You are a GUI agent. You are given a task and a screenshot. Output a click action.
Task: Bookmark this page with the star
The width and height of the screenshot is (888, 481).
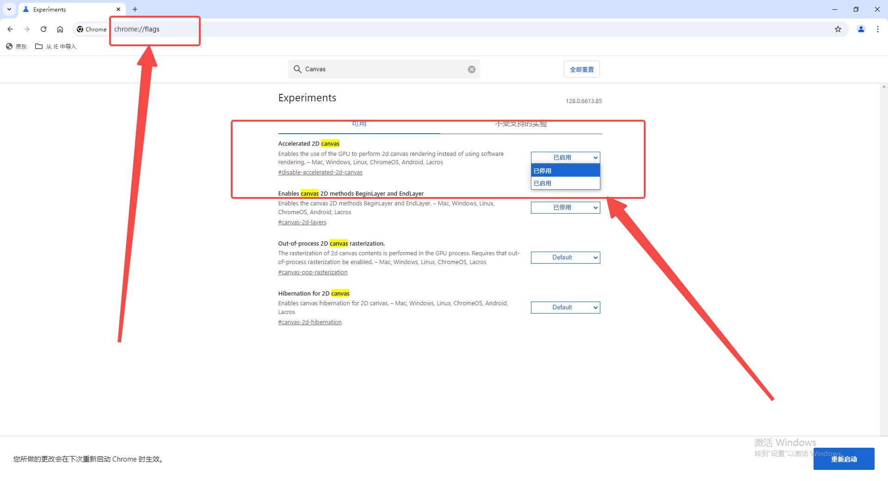click(x=838, y=29)
